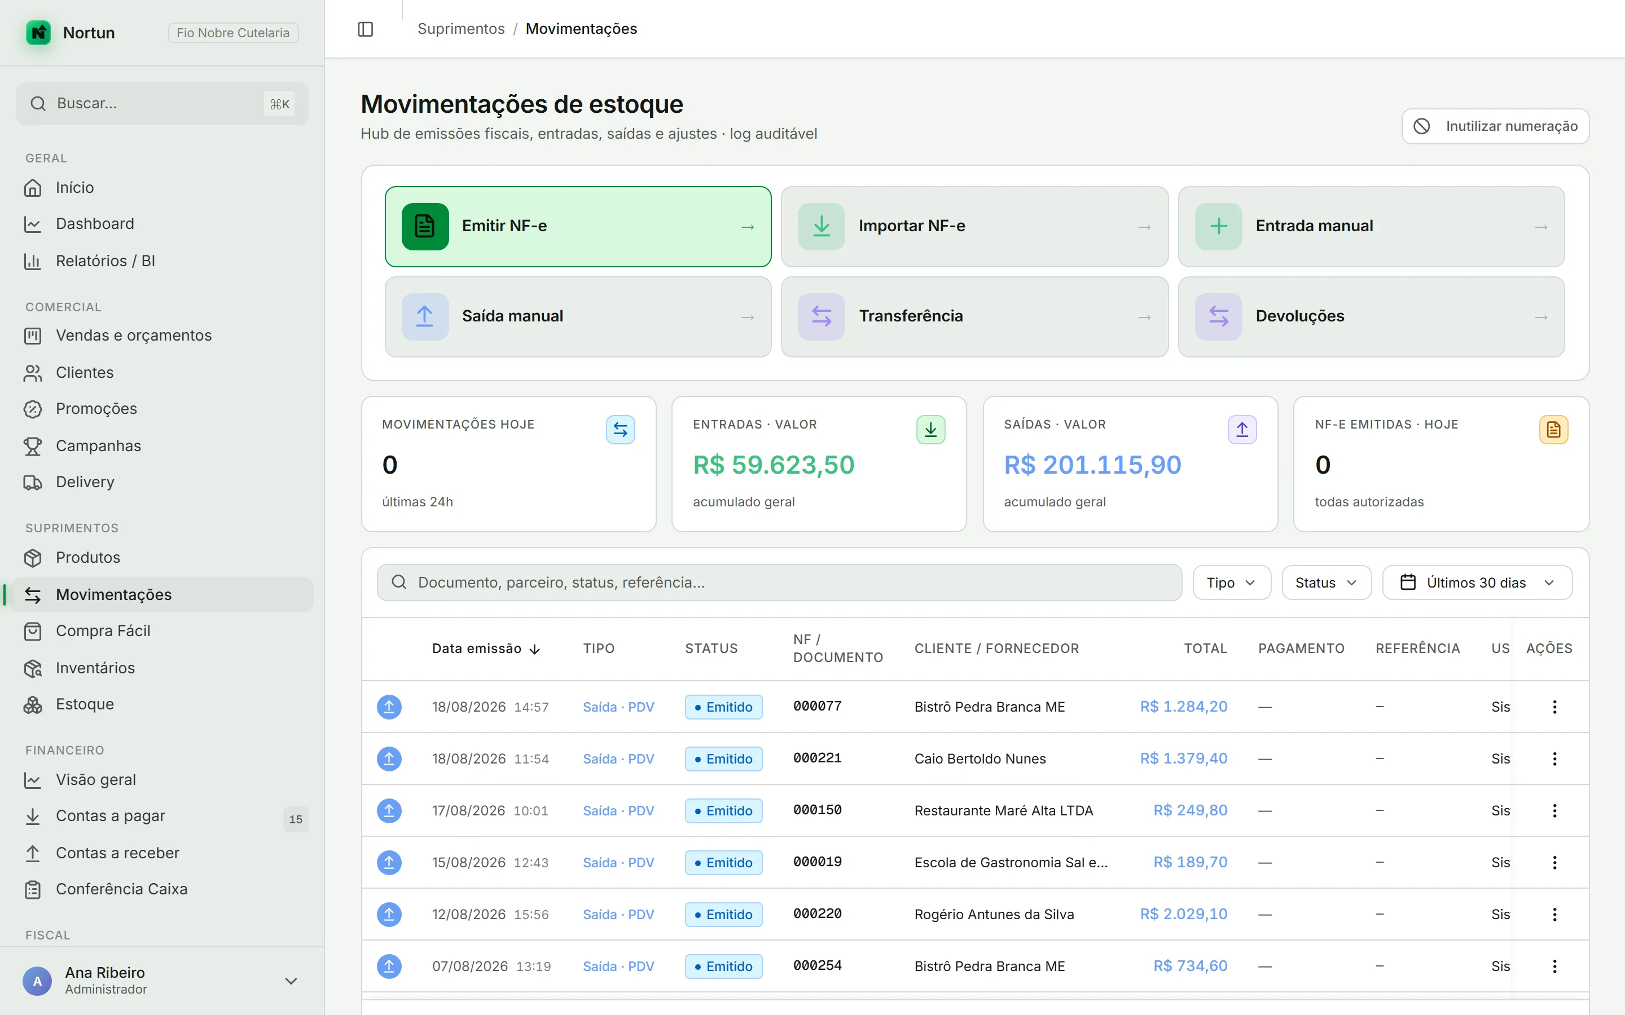Image resolution: width=1625 pixels, height=1015 pixels.
Task: Open the Transferência card
Action: pyautogui.click(x=974, y=316)
